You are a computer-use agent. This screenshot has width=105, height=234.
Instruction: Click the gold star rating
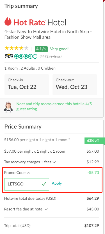[x=17, y=48]
